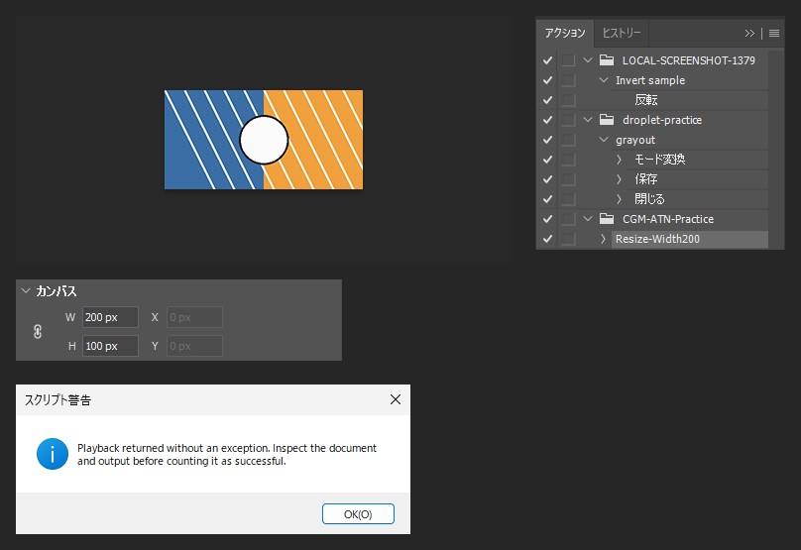Click the width-height link chain icon

coord(38,332)
